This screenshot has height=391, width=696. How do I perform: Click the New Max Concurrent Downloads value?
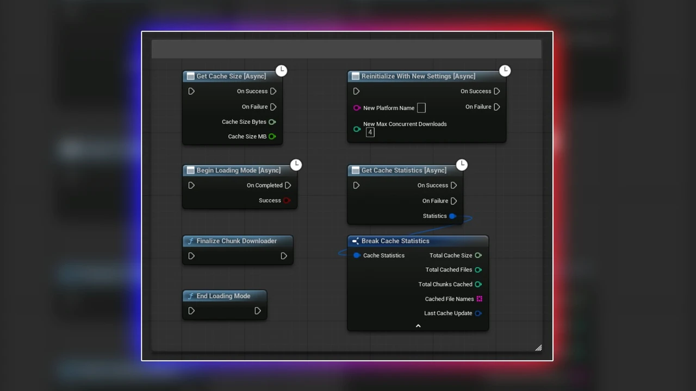pyautogui.click(x=370, y=133)
